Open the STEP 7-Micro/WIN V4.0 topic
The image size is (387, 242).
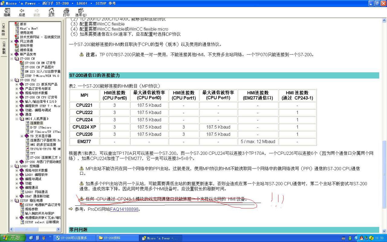point(42,76)
